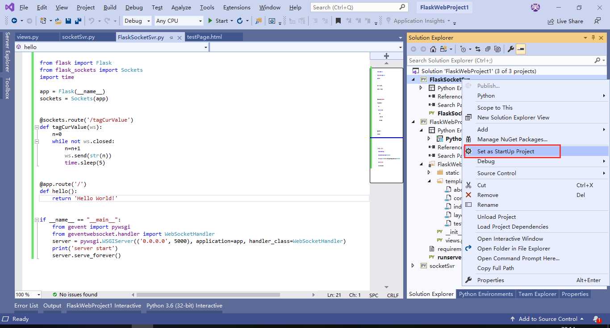Click the scissors icon next to Cut
610x328 pixels.
coord(468,185)
